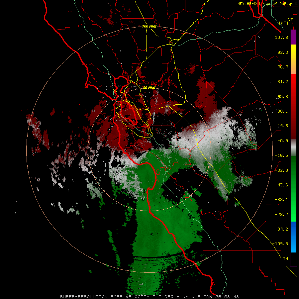Viewport: 299px width, 299px height.
Task: Select the 30.1 legend value
Action: click(x=283, y=111)
